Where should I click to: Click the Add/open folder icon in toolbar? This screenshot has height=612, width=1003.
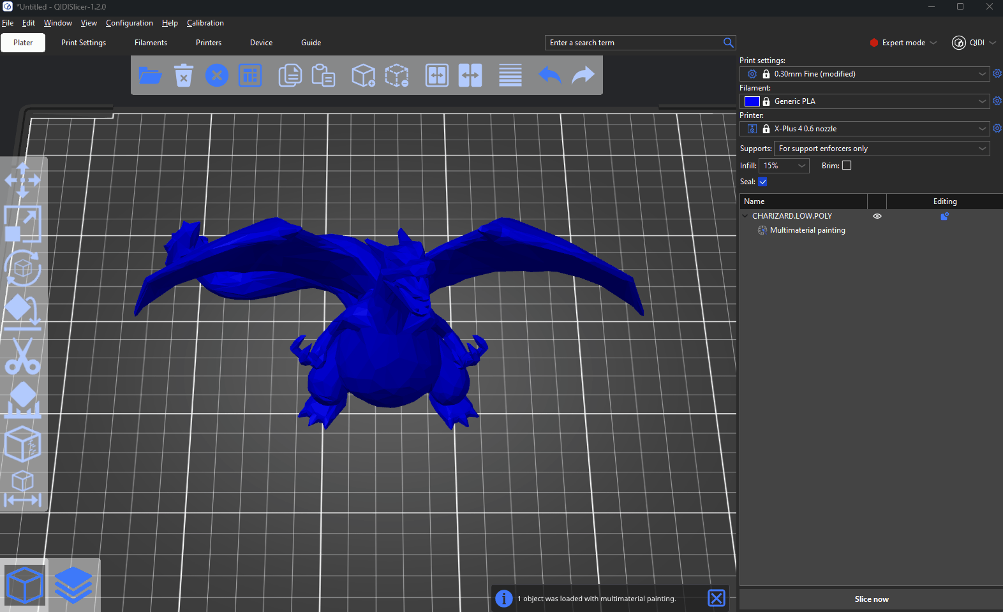click(x=150, y=75)
